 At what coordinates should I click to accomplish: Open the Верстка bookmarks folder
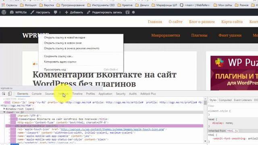47,5
